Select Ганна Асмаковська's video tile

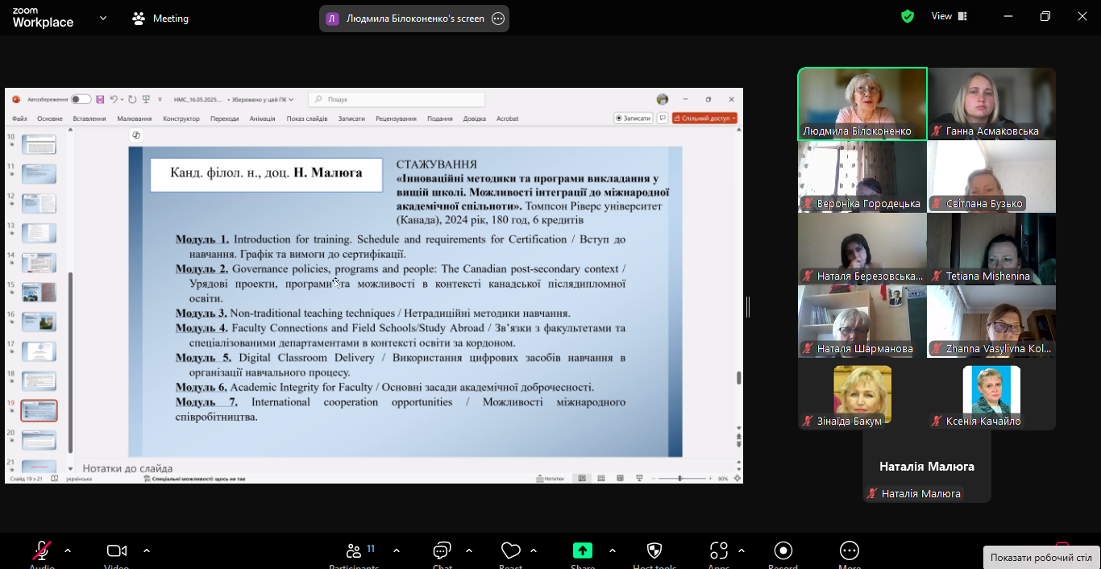tap(991, 104)
